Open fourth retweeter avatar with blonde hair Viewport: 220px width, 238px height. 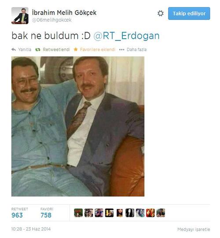[x=109, y=213]
